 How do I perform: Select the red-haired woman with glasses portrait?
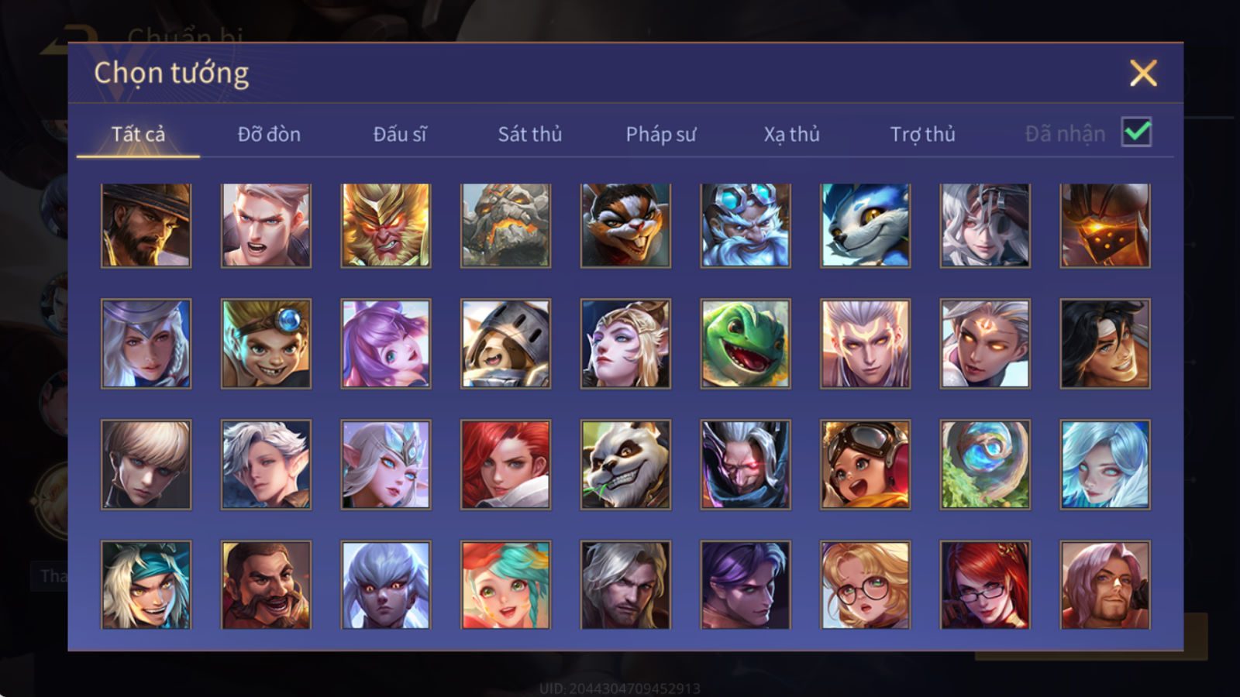985,585
